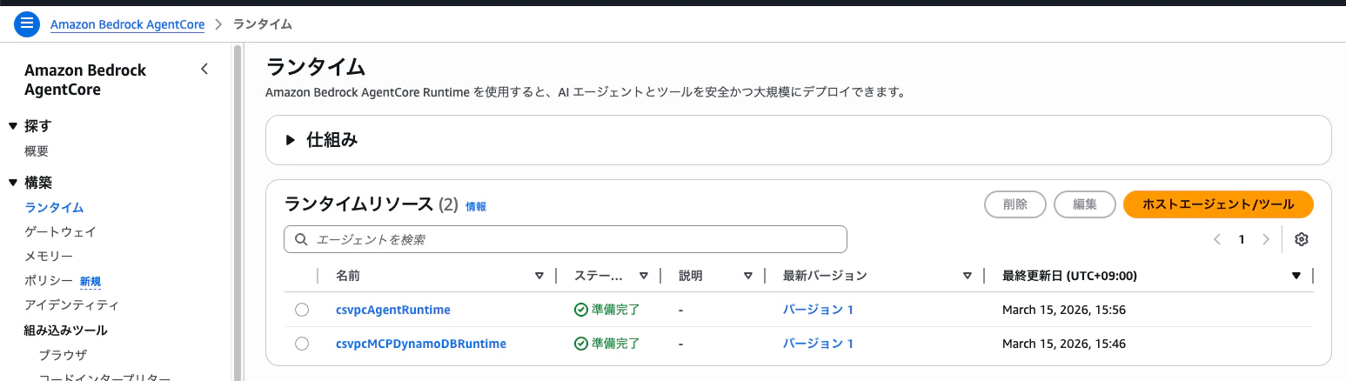Sort by latest version column arrow
The width and height of the screenshot is (1346, 381).
(x=967, y=276)
